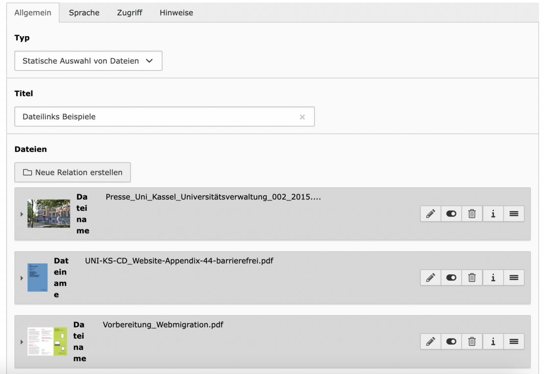544x374 pixels.
Task: Delete the UNI-KS-CD_Website-Appendix PDF relation
Action: (x=472, y=277)
